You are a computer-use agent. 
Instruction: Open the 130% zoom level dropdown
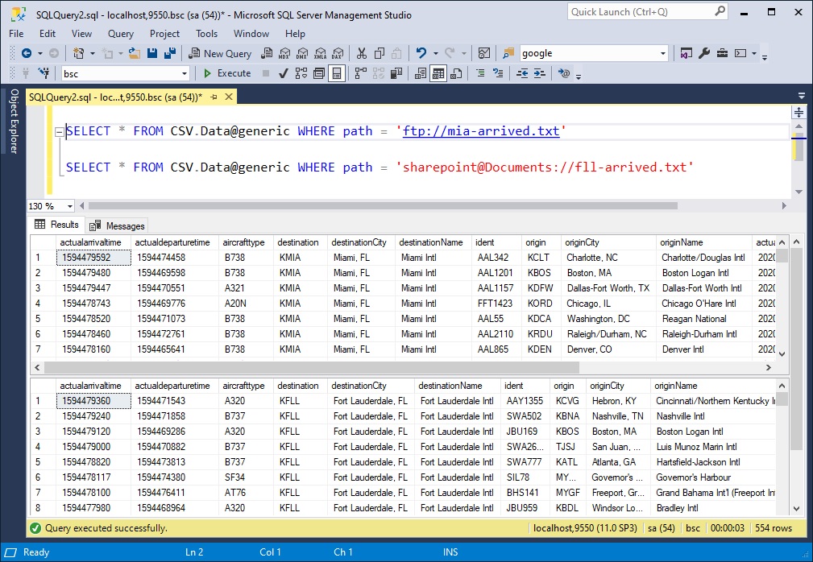pos(69,206)
